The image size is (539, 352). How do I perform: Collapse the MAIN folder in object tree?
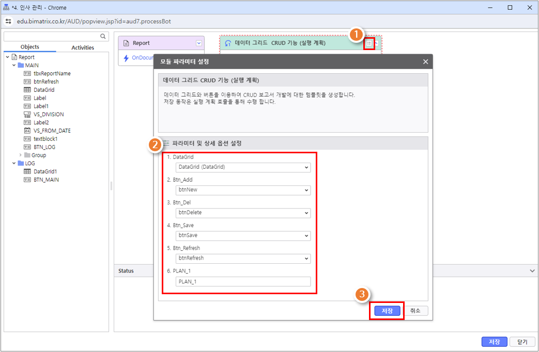14,66
